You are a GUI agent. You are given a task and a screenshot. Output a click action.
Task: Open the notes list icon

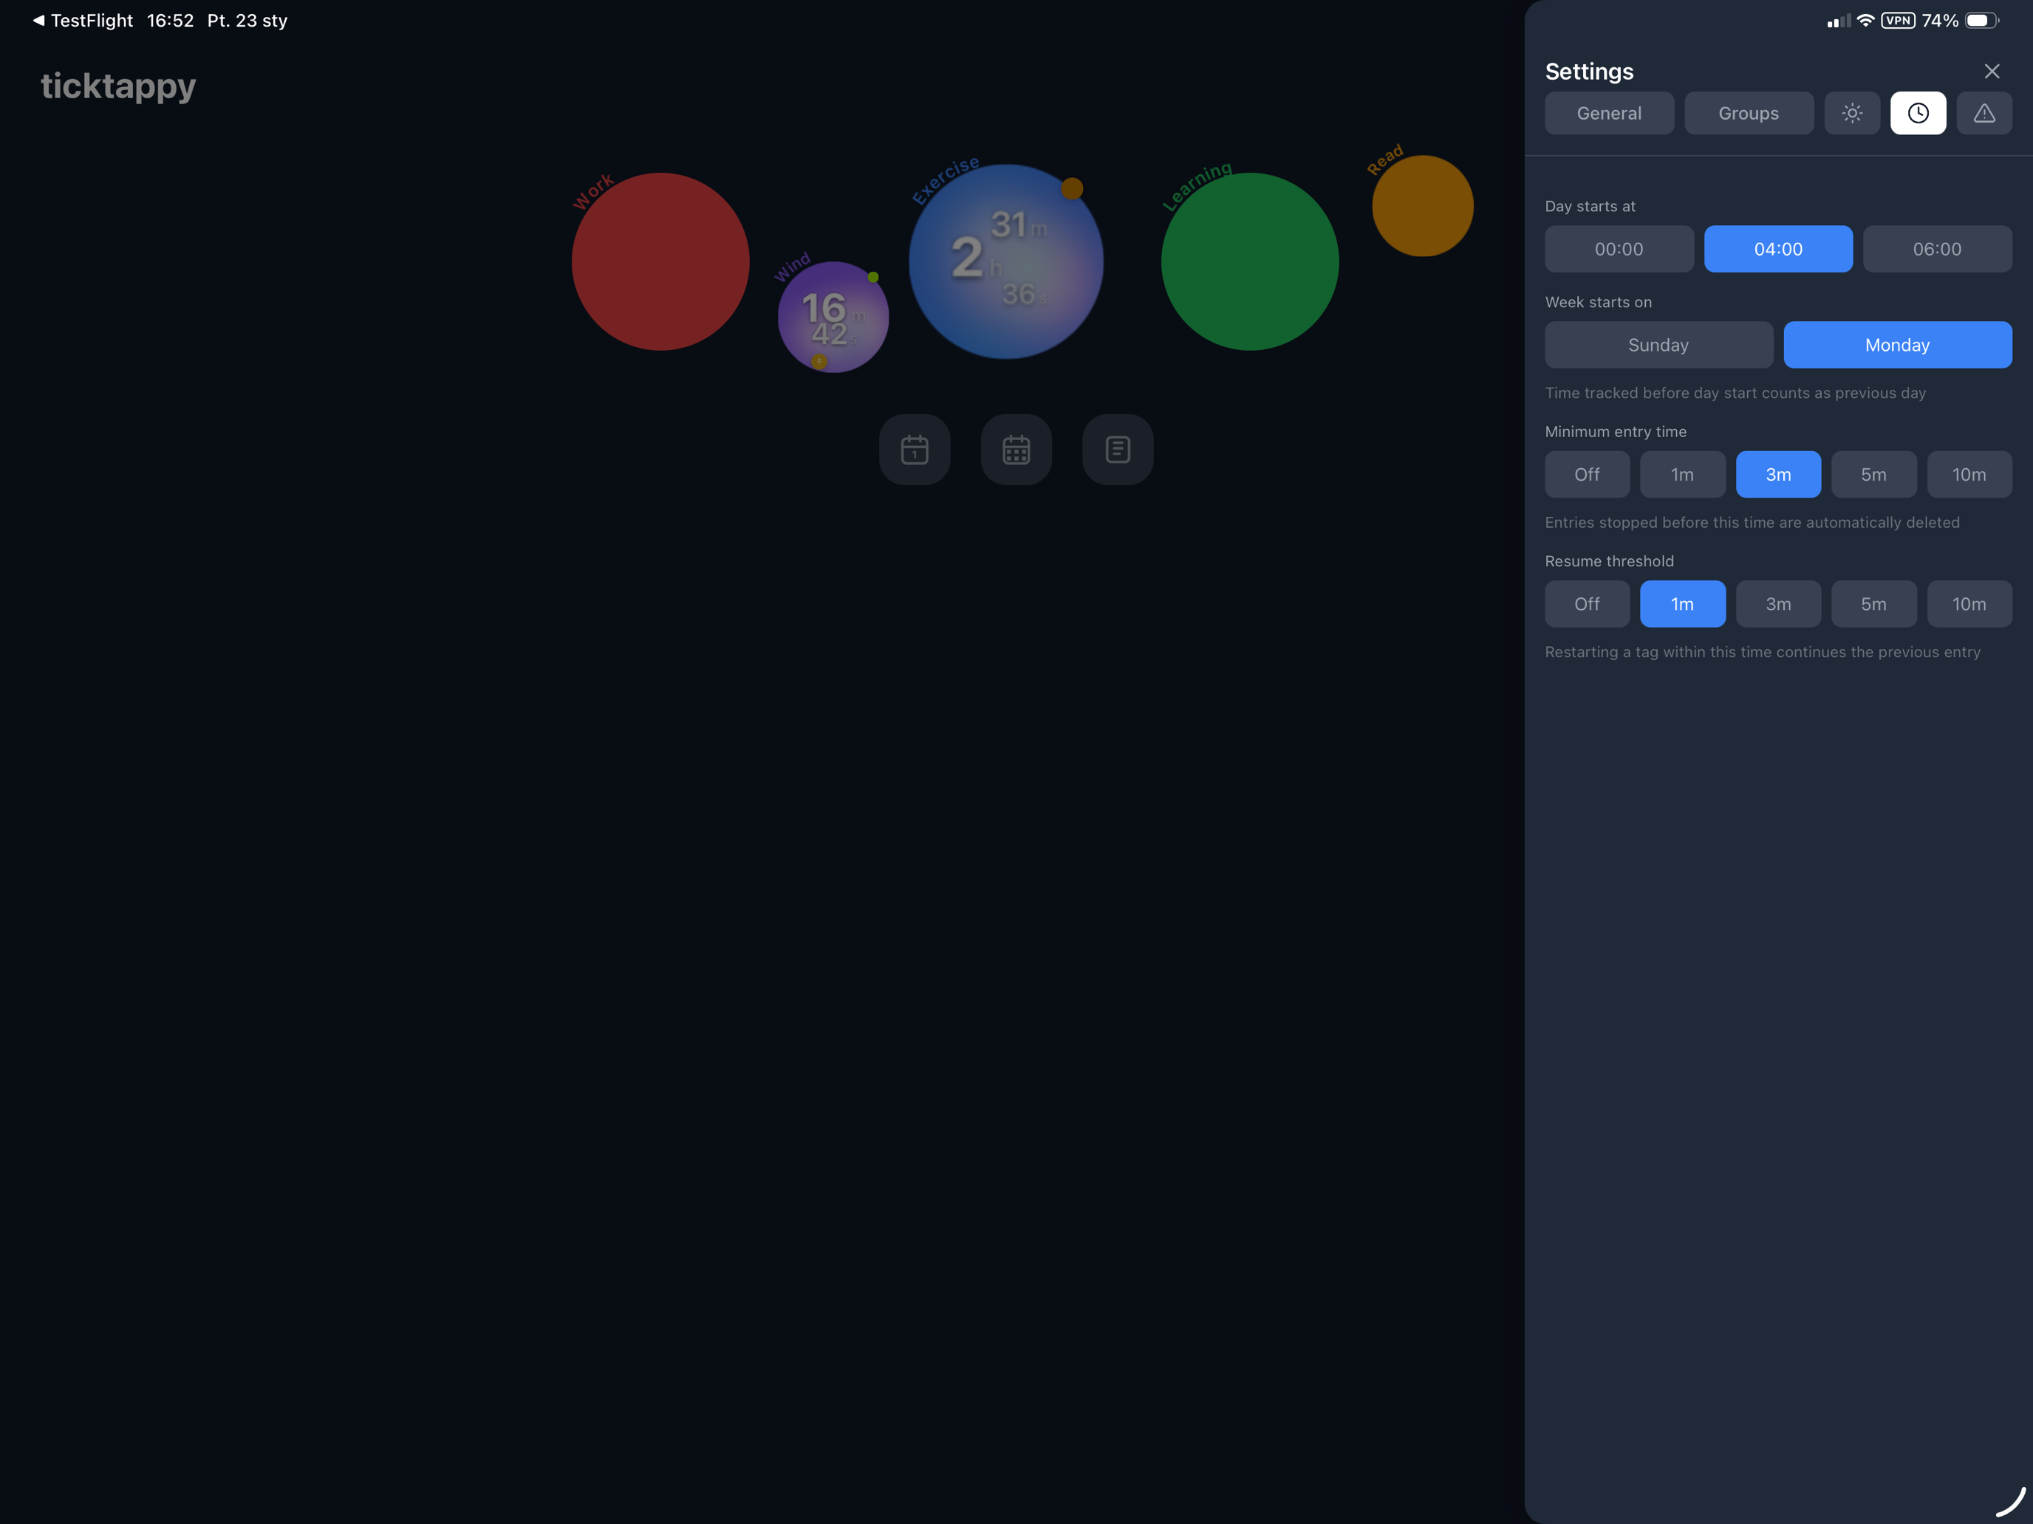[1118, 449]
